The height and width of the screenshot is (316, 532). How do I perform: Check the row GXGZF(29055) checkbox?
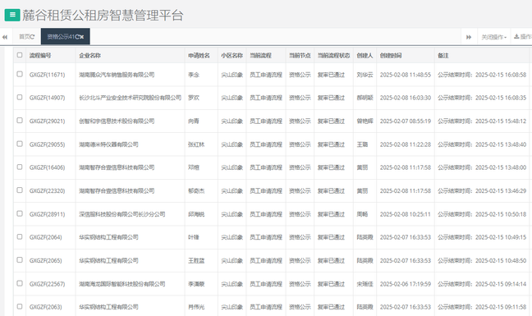pyautogui.click(x=20, y=144)
